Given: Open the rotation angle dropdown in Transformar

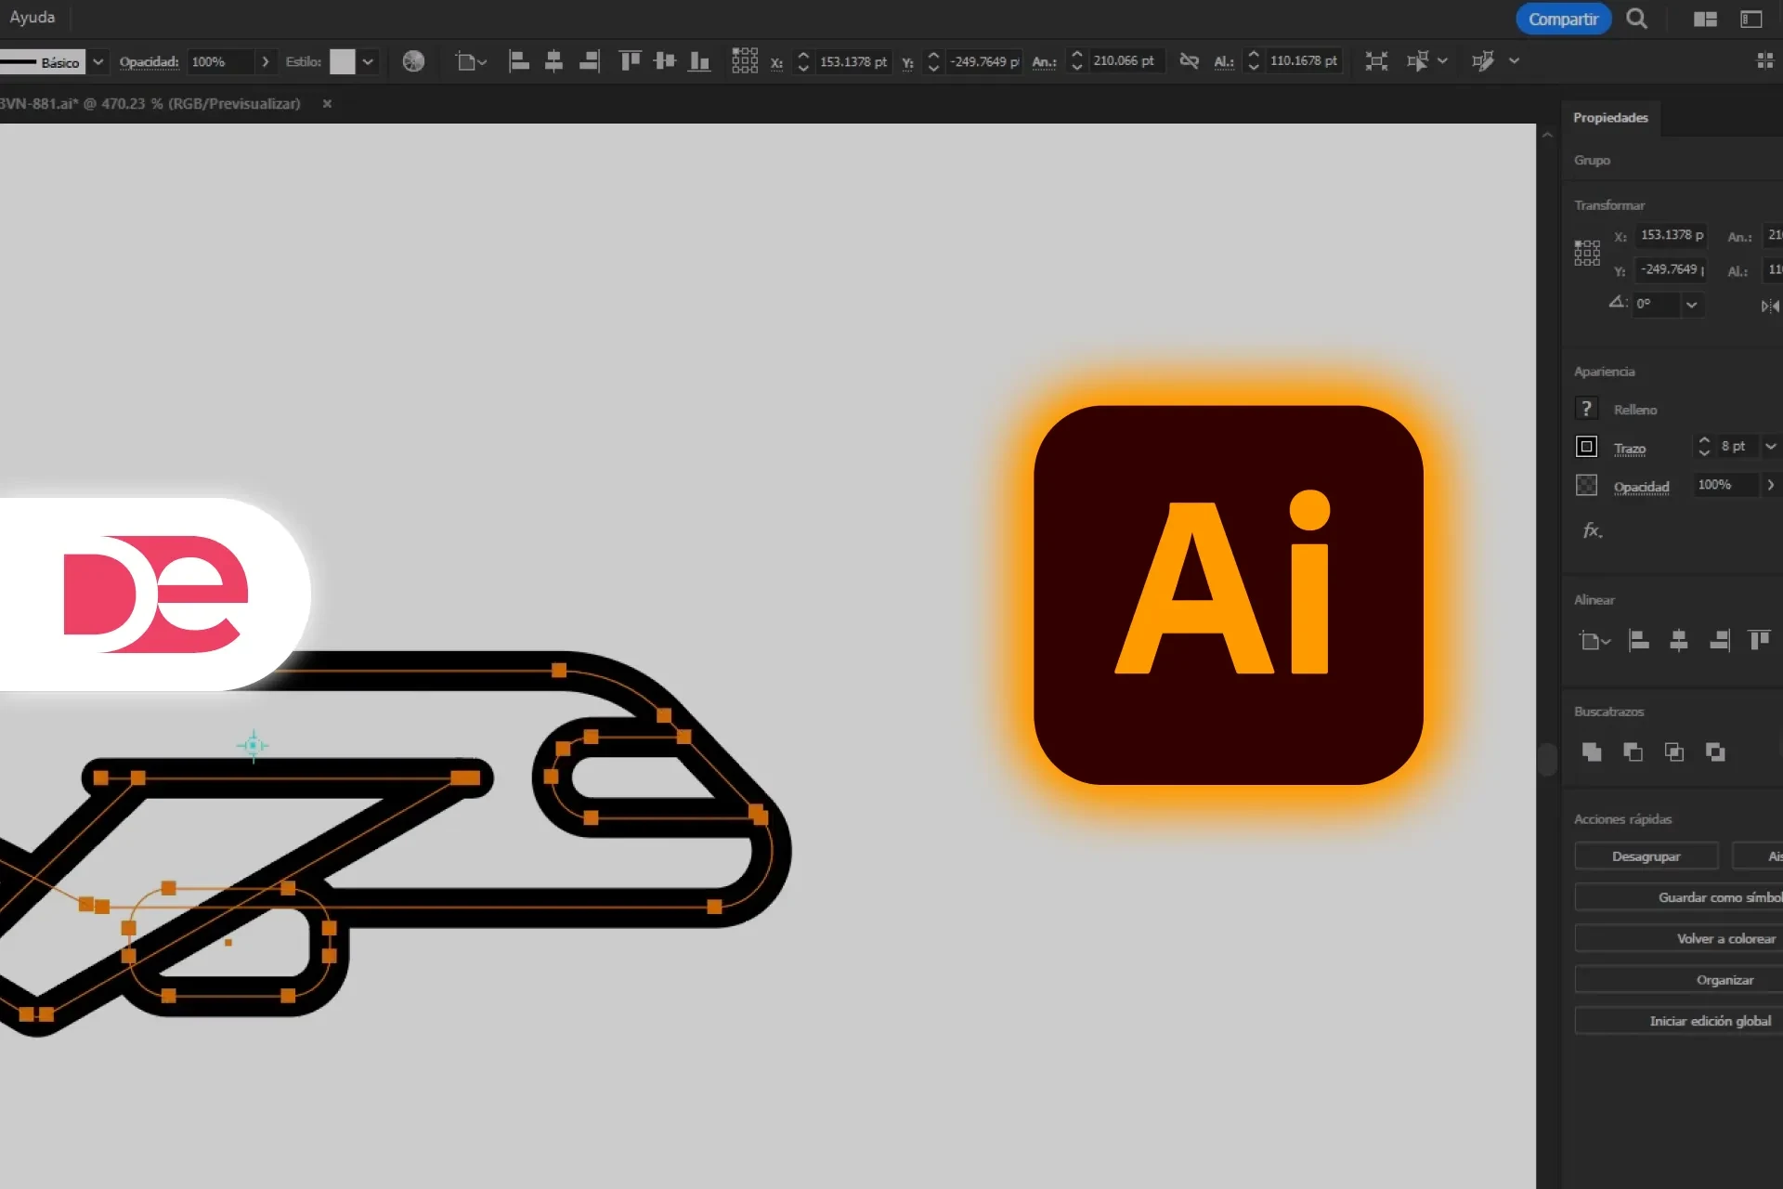Looking at the screenshot, I should click(1692, 305).
